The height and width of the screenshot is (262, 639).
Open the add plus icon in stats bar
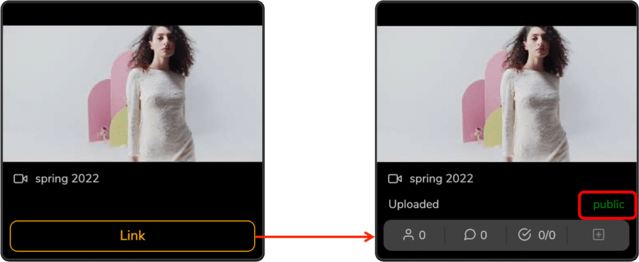(x=598, y=235)
